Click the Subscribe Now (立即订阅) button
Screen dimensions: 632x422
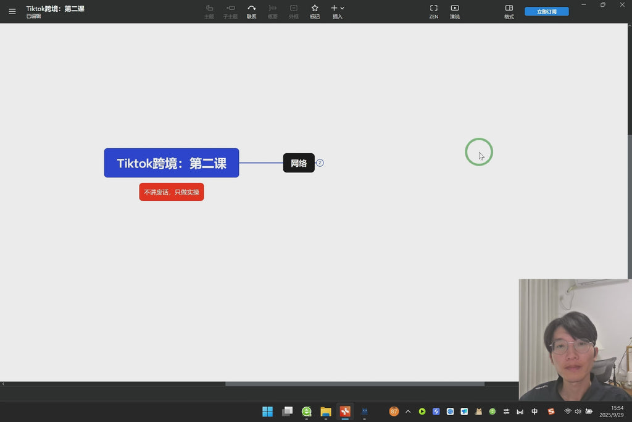546,12
